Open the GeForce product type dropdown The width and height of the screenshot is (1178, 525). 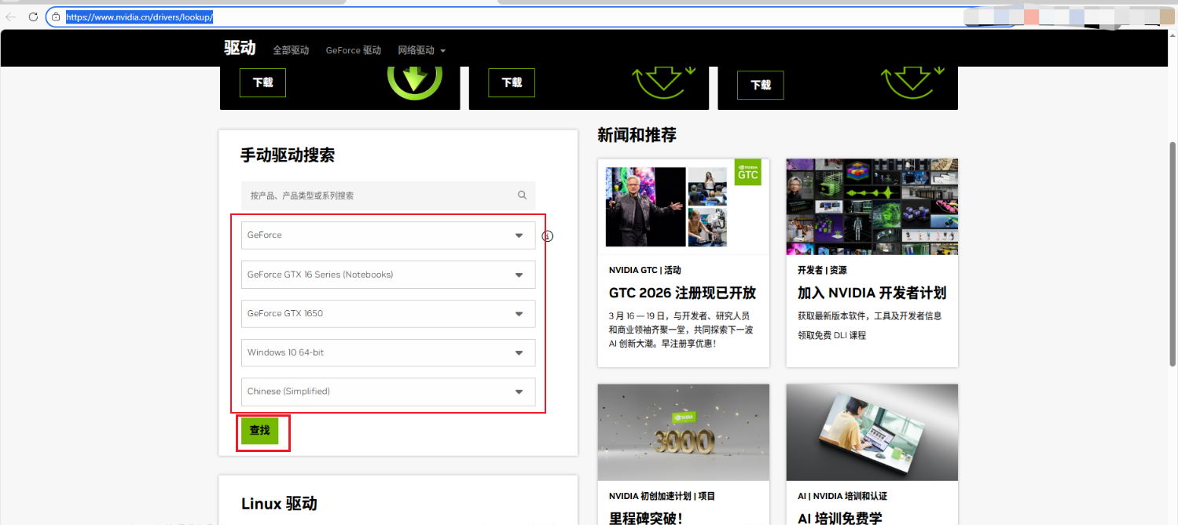click(388, 235)
